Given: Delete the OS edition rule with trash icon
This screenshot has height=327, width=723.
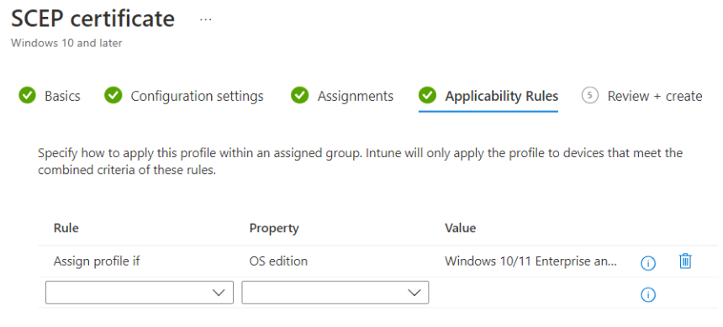Looking at the screenshot, I should tap(685, 261).
